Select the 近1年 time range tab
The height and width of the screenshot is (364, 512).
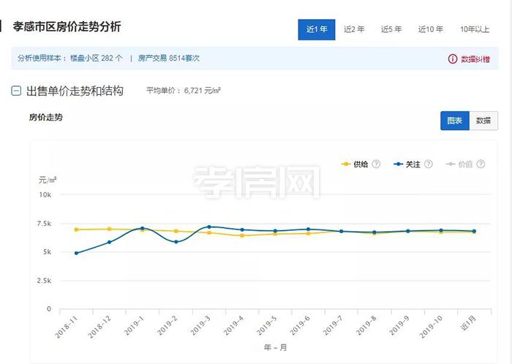[316, 29]
